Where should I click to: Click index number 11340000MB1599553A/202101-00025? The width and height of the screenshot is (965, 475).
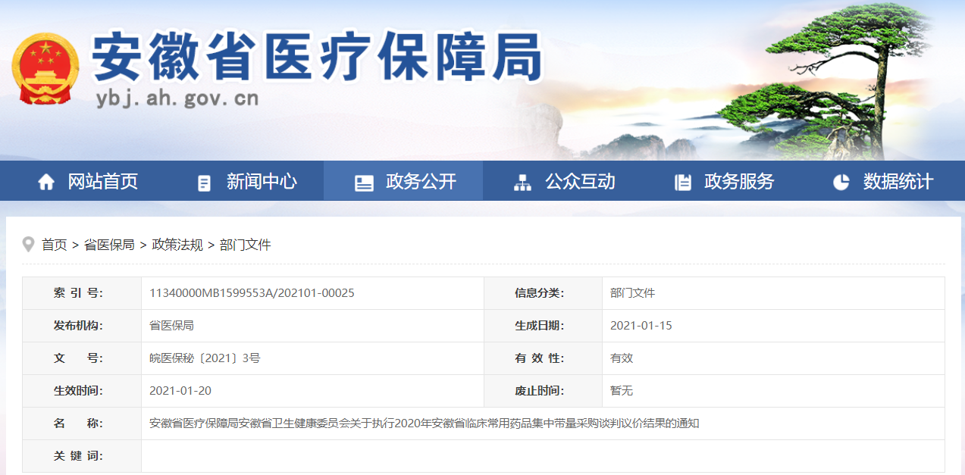point(252,293)
